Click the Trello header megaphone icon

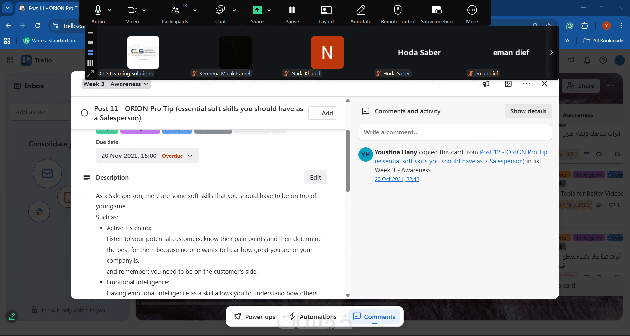[x=571, y=60]
